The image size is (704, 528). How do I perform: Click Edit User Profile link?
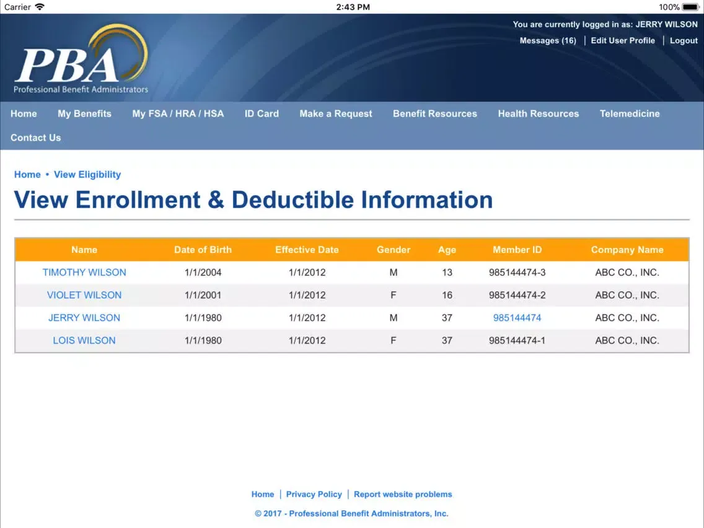point(623,40)
